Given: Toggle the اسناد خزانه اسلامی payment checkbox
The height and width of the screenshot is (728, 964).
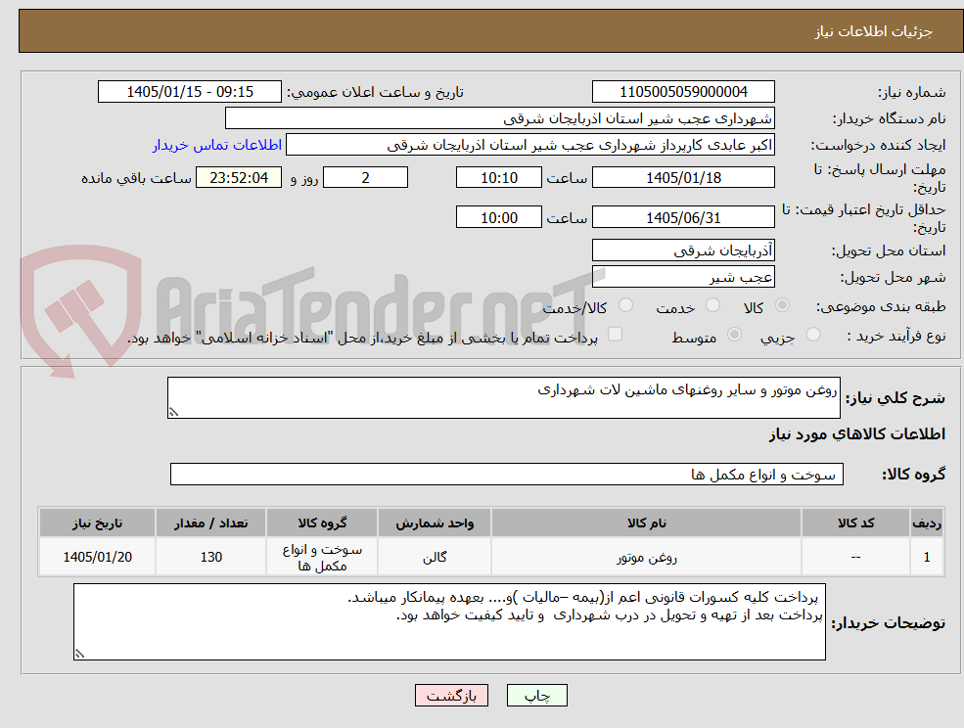Looking at the screenshot, I should click(x=615, y=334).
